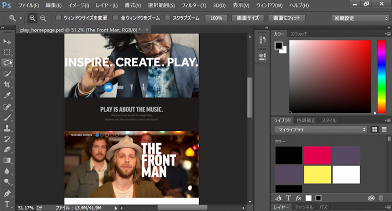
Task: Add character style T in library footer
Action: (x=288, y=198)
